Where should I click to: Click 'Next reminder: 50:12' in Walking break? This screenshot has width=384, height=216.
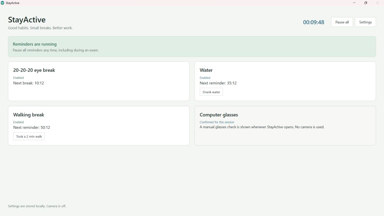click(x=31, y=127)
